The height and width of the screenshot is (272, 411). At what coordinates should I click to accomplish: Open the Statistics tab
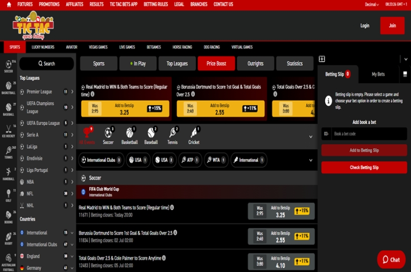295,64
